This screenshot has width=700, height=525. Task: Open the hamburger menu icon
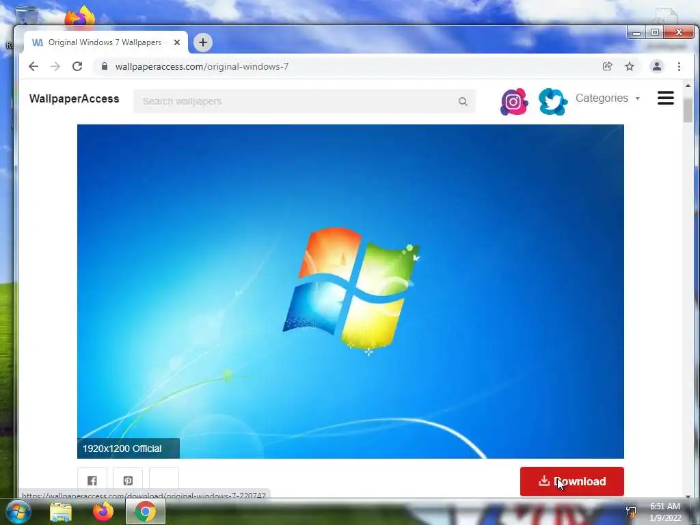point(666,98)
